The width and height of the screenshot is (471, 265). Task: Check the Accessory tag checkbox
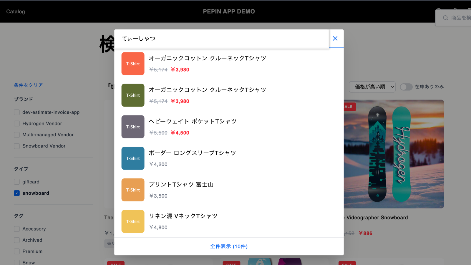pos(16,228)
